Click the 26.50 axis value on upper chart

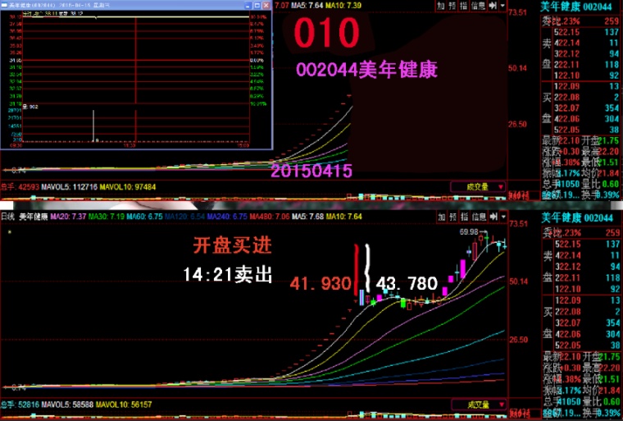(x=517, y=124)
